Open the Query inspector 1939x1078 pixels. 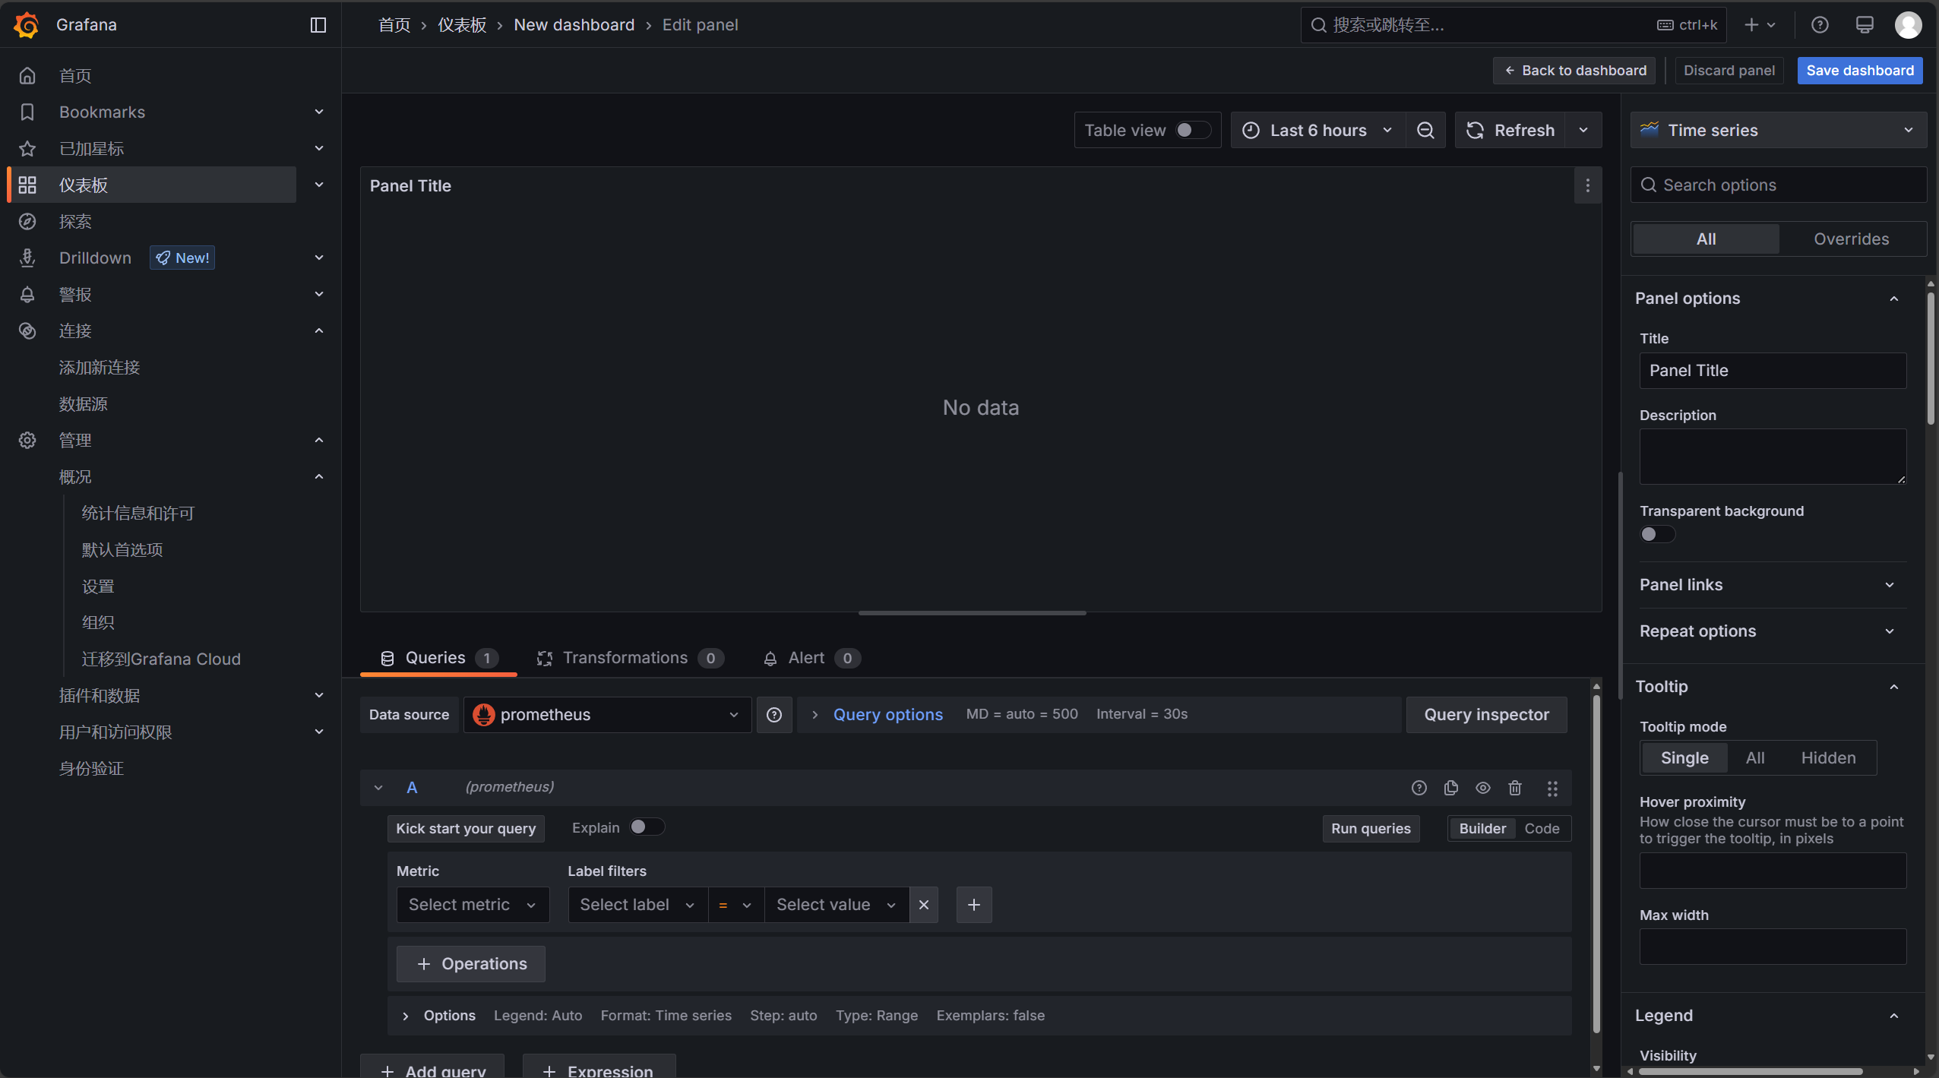1486,715
